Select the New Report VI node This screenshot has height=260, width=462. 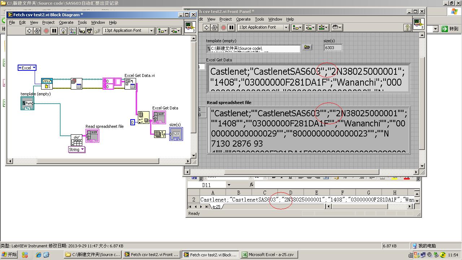pos(47,84)
